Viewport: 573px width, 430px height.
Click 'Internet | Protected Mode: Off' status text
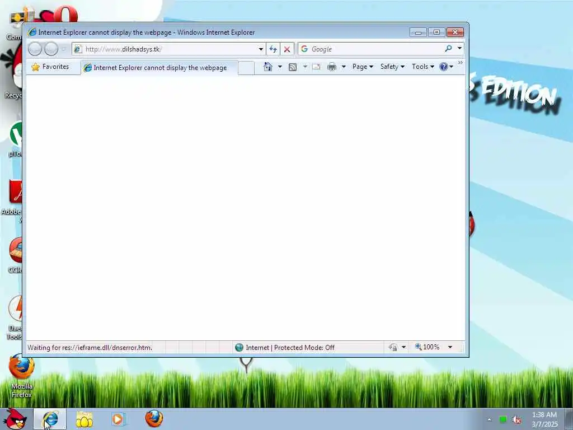click(x=290, y=347)
